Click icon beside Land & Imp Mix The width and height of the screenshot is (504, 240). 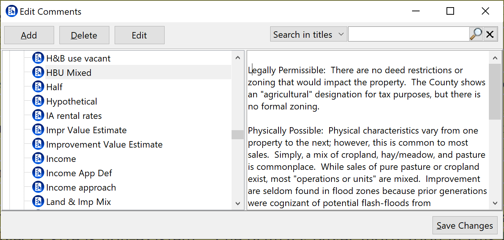(x=38, y=202)
